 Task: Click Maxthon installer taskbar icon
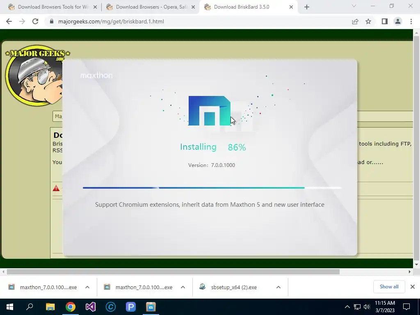pyautogui.click(x=151, y=307)
